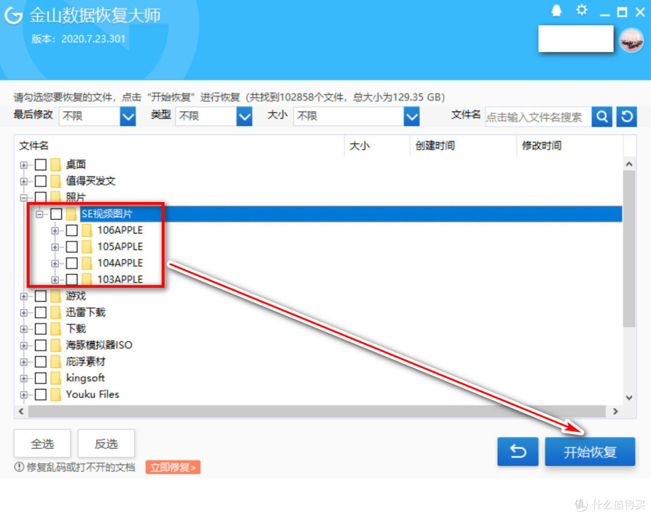Open the 类型 filter dropdown
The width and height of the screenshot is (651, 518).
pos(244,116)
